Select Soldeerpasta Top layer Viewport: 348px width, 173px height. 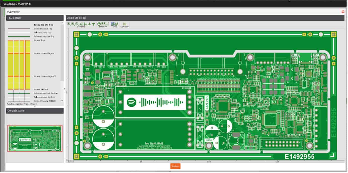(x=43, y=29)
